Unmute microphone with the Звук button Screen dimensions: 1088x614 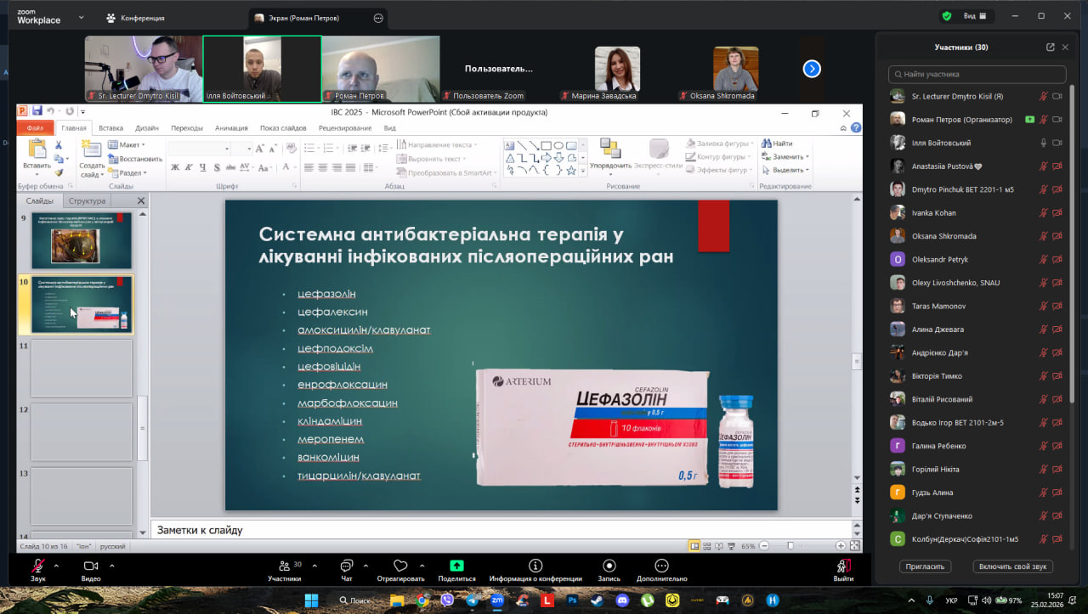point(37,566)
